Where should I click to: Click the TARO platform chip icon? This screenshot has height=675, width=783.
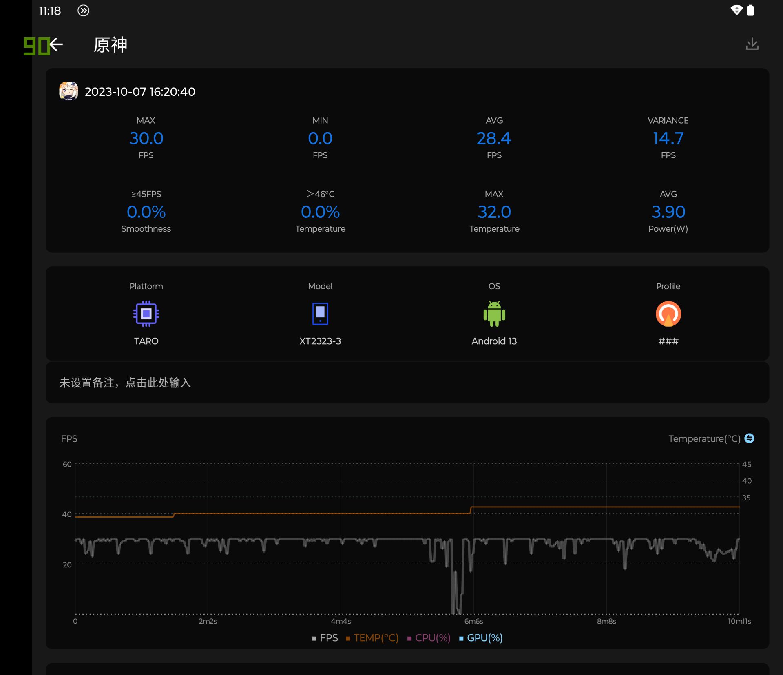tap(146, 314)
